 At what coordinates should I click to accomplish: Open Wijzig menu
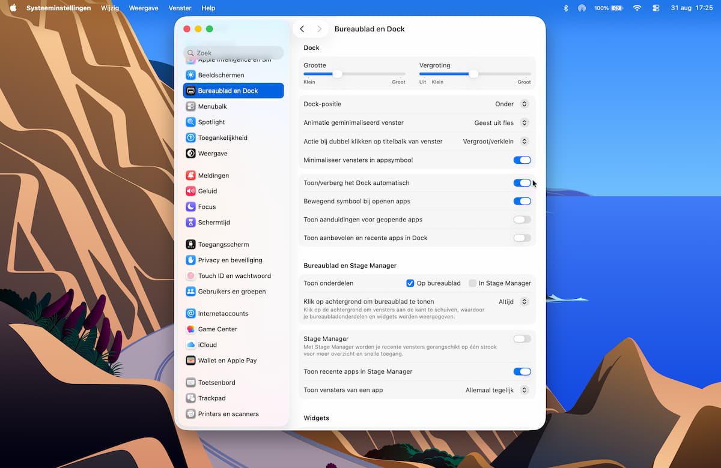tap(110, 8)
